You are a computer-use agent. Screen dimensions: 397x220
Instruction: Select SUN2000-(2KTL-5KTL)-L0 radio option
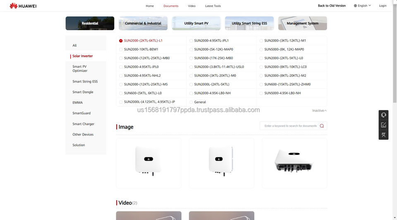point(261,58)
